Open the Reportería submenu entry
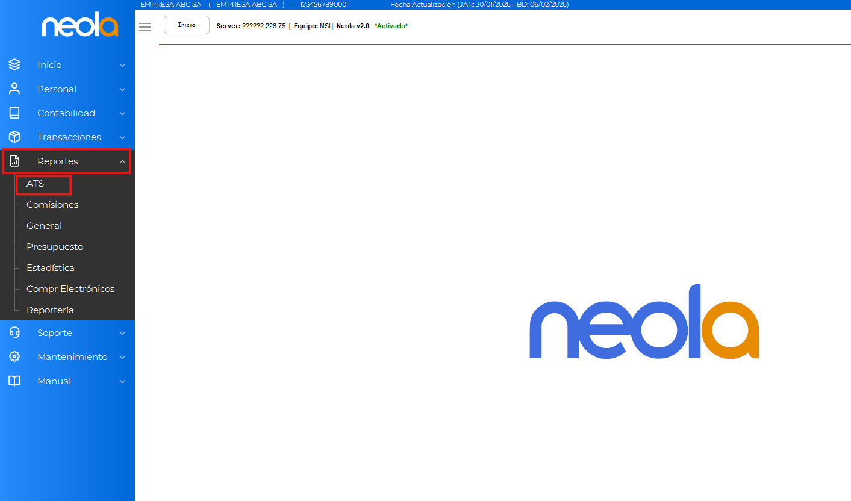851x501 pixels. (x=50, y=310)
